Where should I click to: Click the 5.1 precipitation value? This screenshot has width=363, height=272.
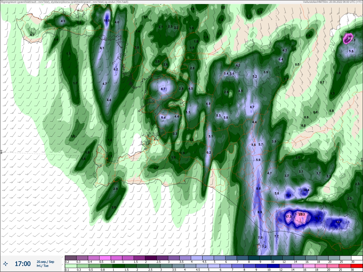pos(210,136)
